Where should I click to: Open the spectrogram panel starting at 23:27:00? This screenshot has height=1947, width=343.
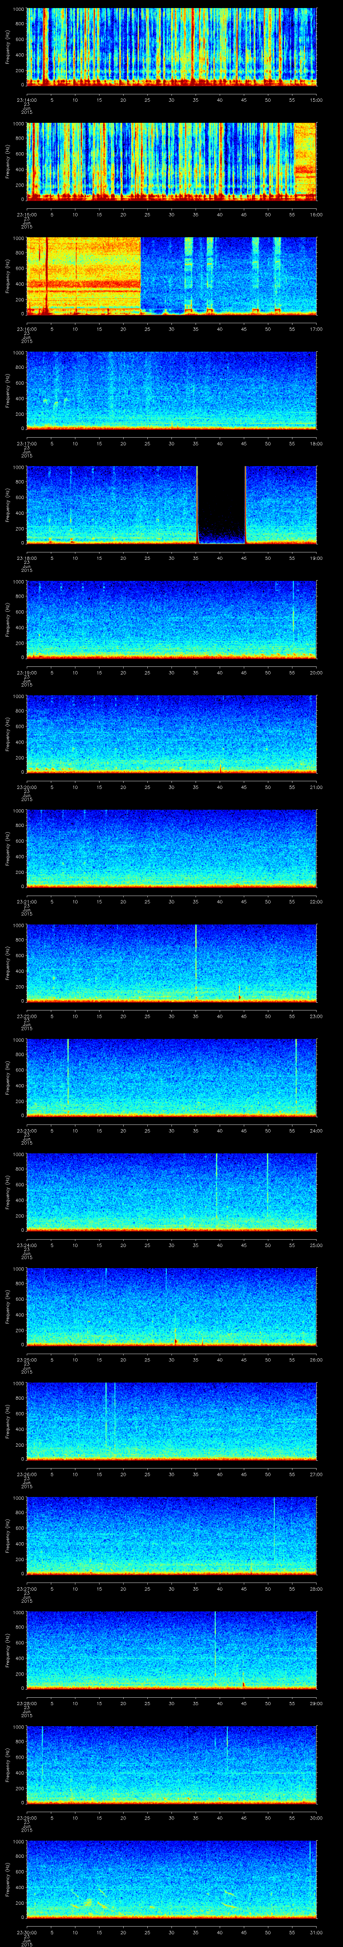click(x=171, y=1536)
